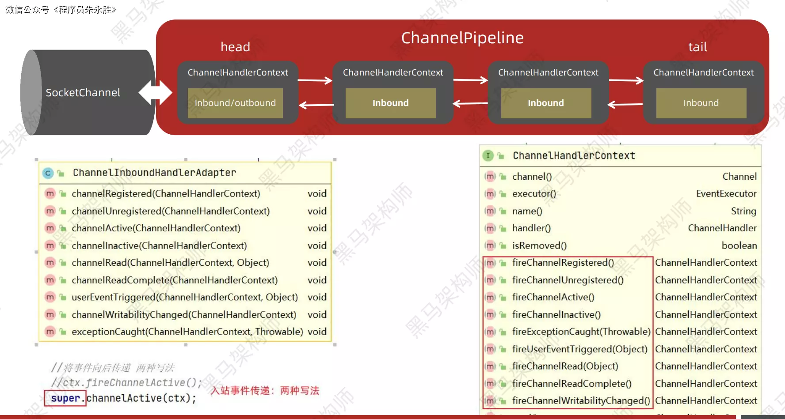Screen dimensions: 785x419
Task: Click the Inbound box under the tail label
Action: tap(701, 103)
